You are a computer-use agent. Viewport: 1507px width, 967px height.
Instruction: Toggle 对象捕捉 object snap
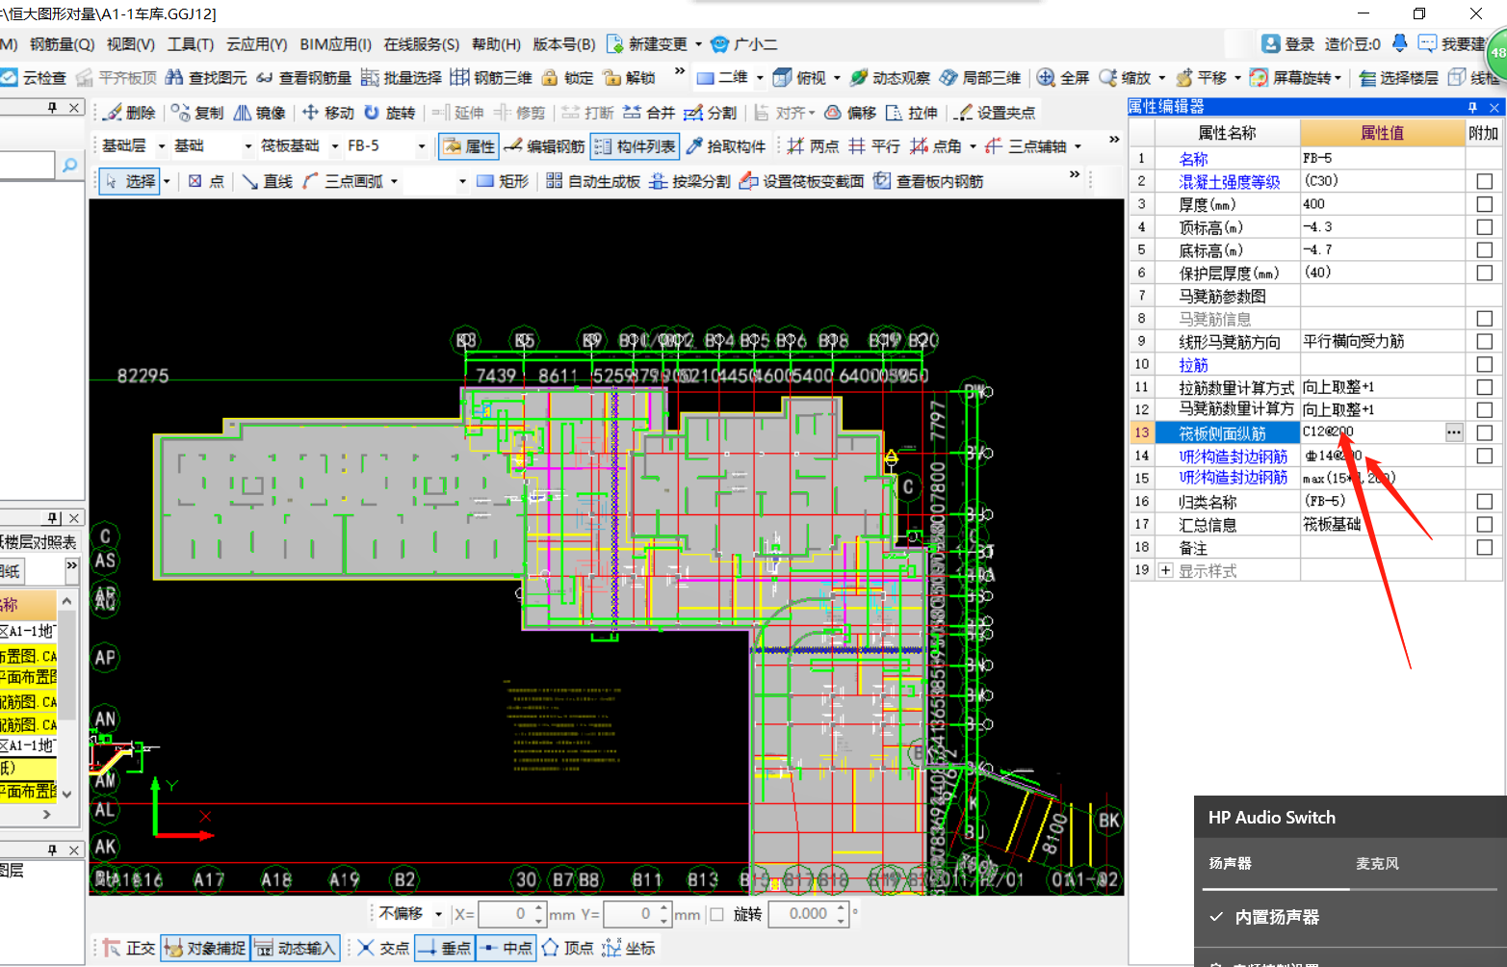(205, 948)
